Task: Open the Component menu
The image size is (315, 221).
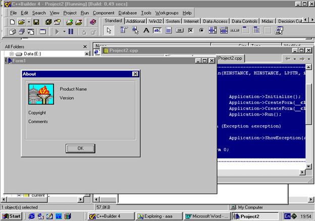Action: click(x=103, y=13)
